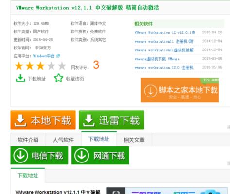
Task: Click the 更新时间 value 2016-04-25
Action: click(x=43, y=40)
